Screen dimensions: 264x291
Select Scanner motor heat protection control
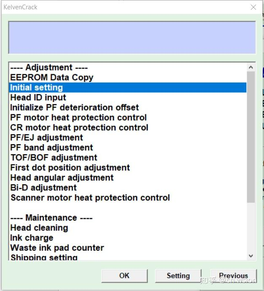pos(90,198)
